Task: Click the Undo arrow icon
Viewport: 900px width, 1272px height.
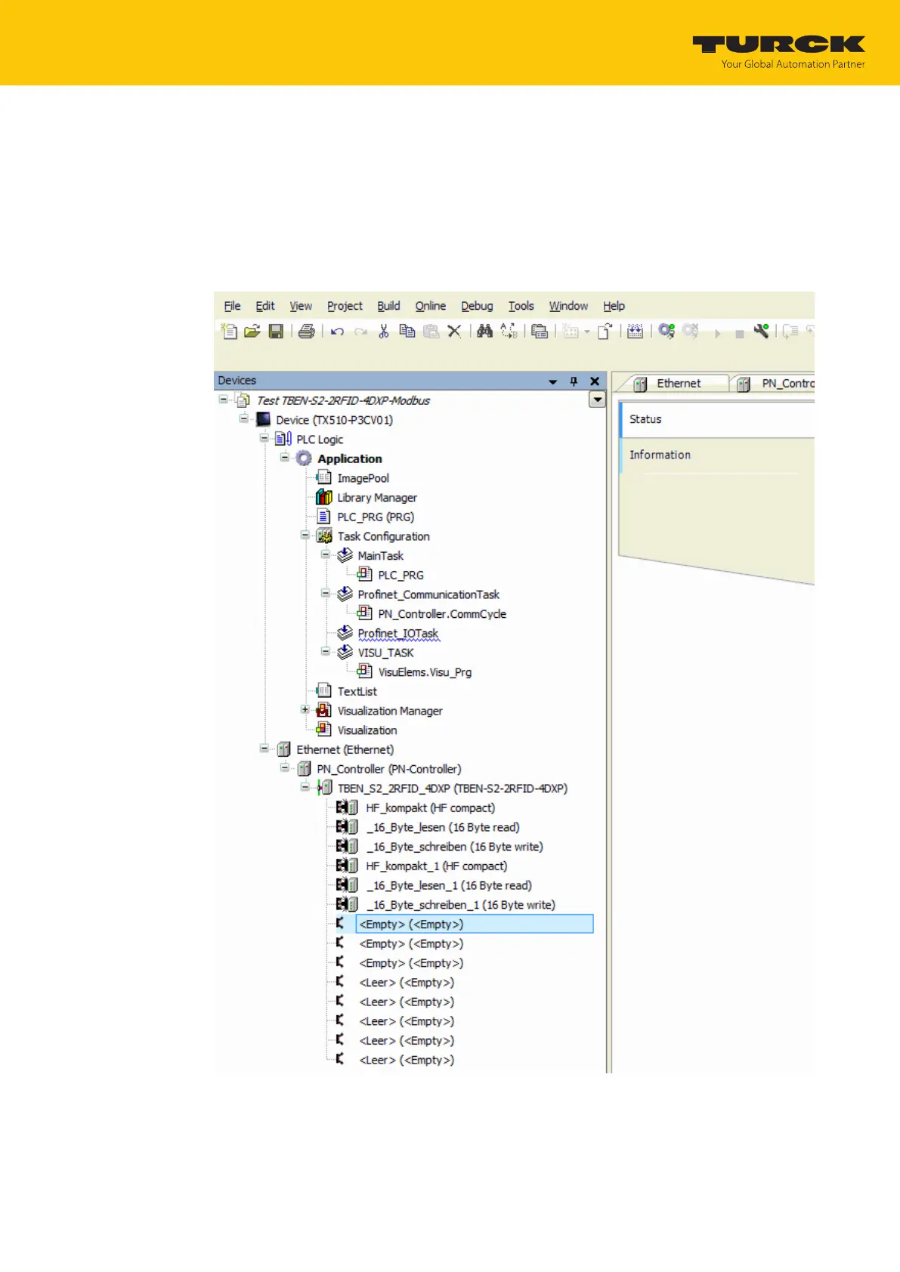Action: click(x=338, y=332)
